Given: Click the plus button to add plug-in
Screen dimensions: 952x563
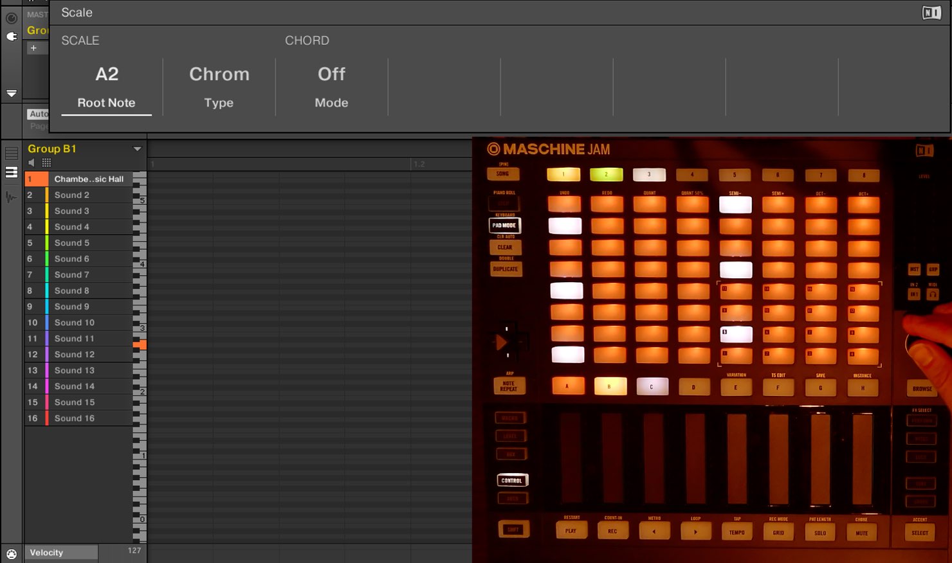Looking at the screenshot, I should click(x=33, y=48).
